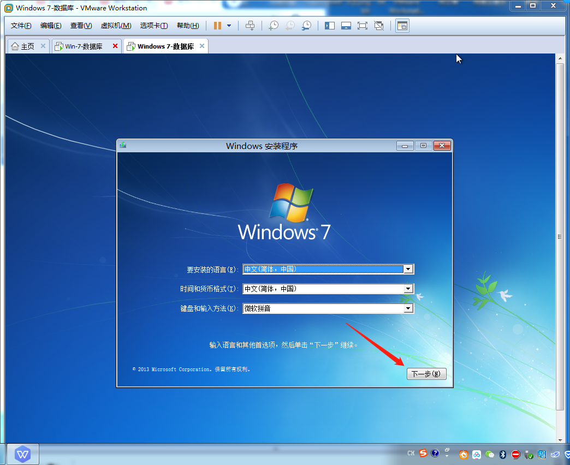Switch to Unity mode icon
This screenshot has width=570, height=465.
pos(379,26)
